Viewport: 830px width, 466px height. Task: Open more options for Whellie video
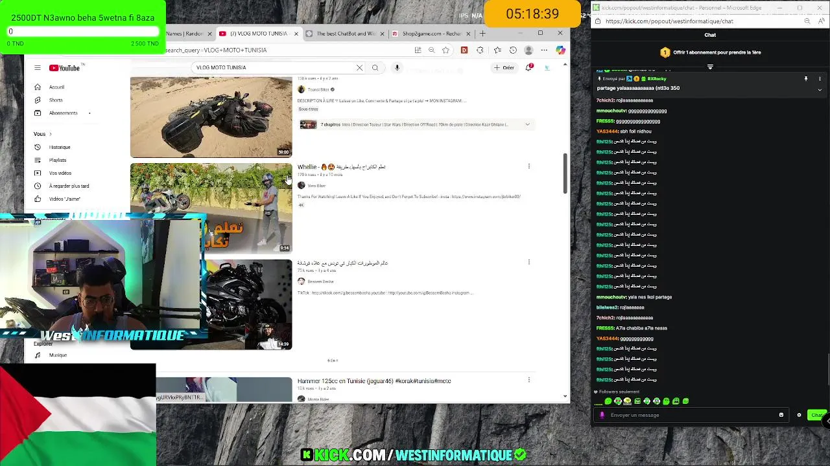coord(529,166)
